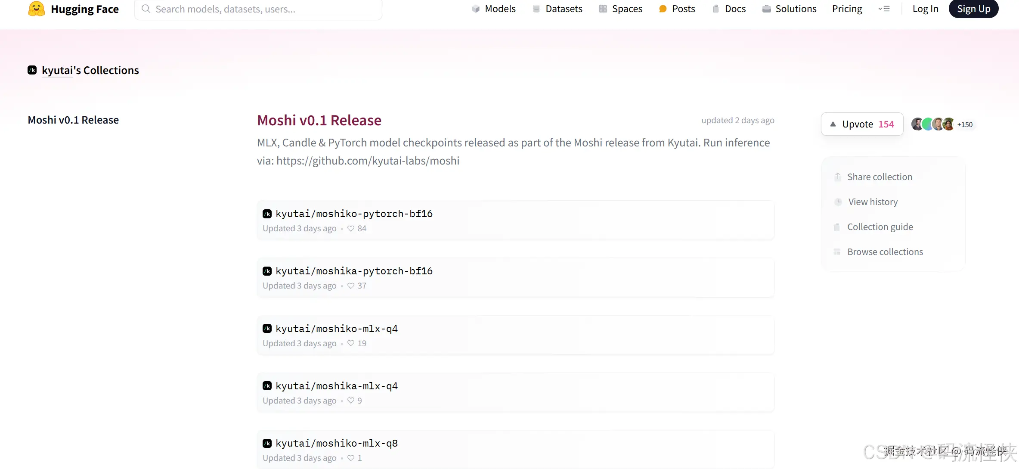This screenshot has height=469, width=1019.
Task: Click heart icon on moshika-pytorch-bf16 row
Action: tap(351, 286)
